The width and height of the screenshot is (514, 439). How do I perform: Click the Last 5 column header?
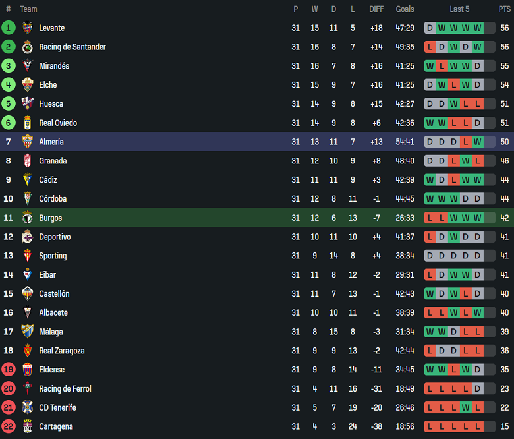[459, 9]
